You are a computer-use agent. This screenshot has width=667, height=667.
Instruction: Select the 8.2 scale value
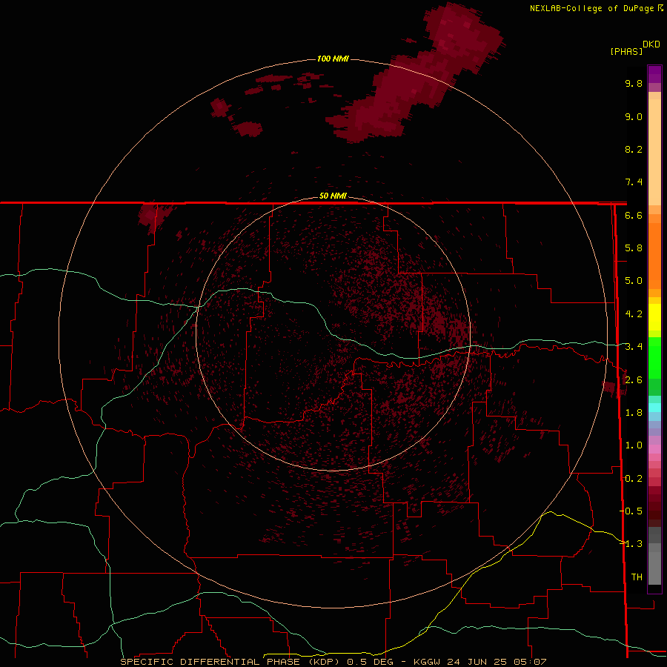click(634, 149)
